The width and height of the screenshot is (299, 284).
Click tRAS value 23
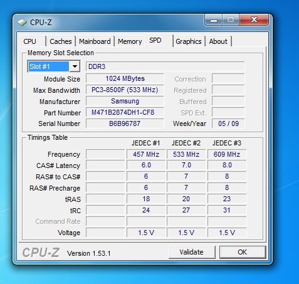(x=227, y=199)
